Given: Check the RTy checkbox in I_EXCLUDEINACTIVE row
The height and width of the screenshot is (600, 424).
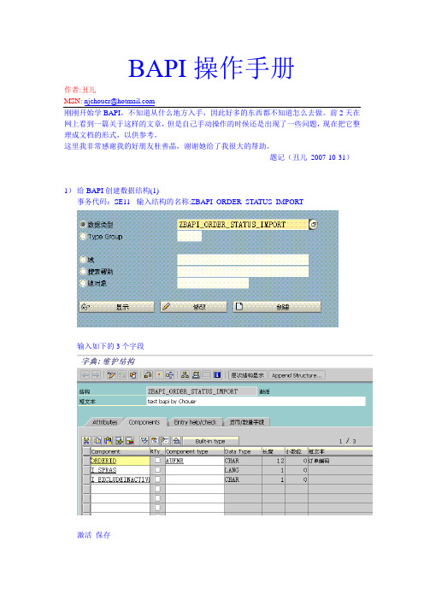Looking at the screenshot, I should (x=157, y=479).
